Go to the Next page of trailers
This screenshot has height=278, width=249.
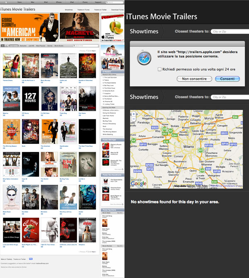[94, 50]
